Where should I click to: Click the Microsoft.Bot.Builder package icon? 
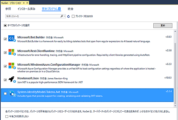(12, 38)
